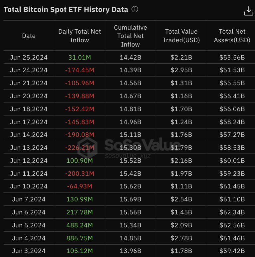Click the 13.96B cumulative inflow cell
The image size is (255, 257).
tap(130, 251)
